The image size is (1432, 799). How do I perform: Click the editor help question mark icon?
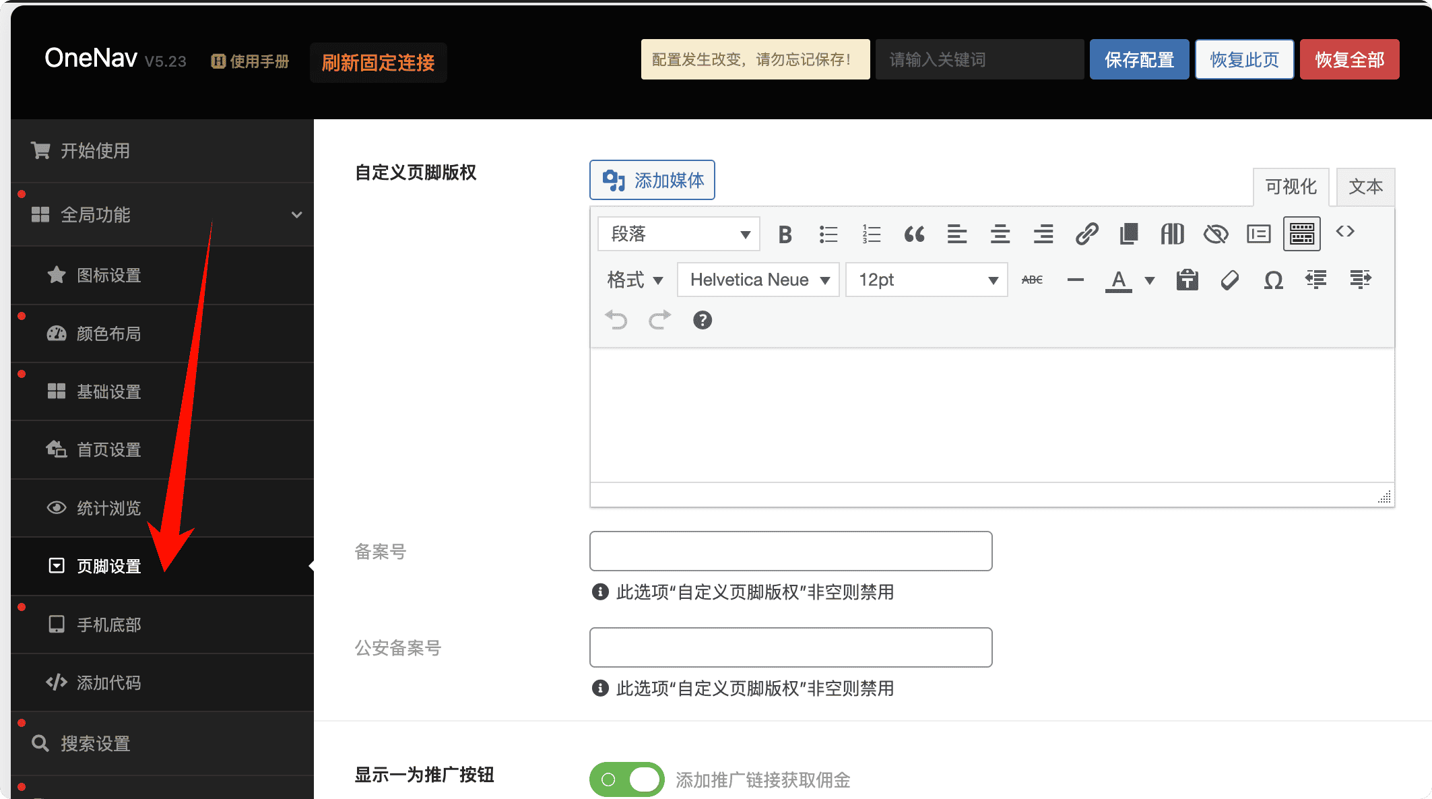pos(702,320)
